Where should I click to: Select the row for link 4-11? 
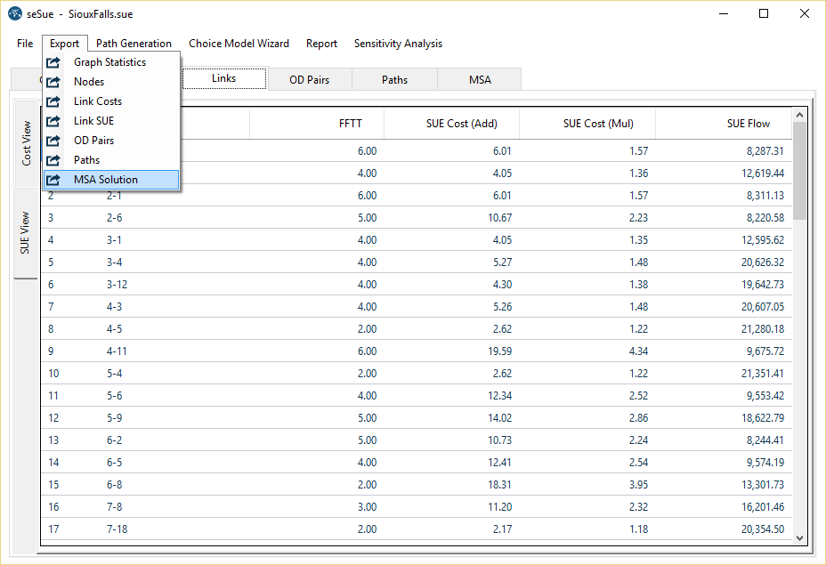[117, 351]
